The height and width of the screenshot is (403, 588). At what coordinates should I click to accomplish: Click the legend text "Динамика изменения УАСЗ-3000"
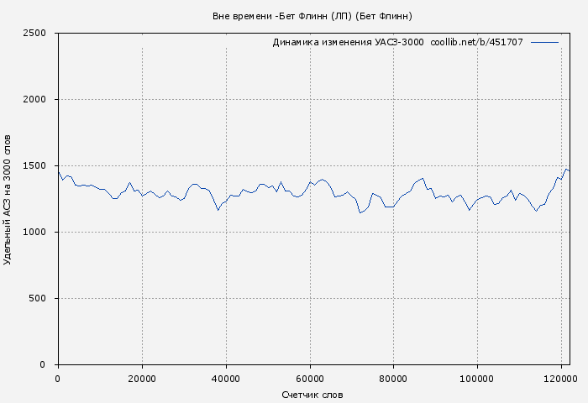click(x=348, y=42)
